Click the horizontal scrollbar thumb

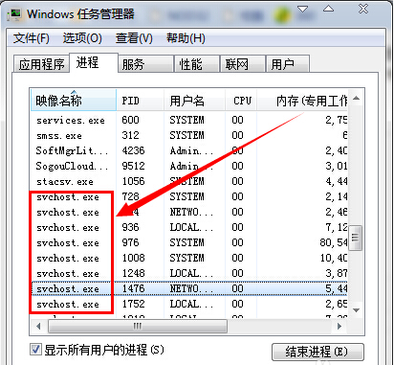point(138,326)
